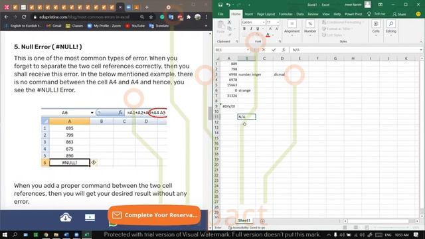
Task: Select the Sheet1 worksheet tab
Action: coord(244,220)
